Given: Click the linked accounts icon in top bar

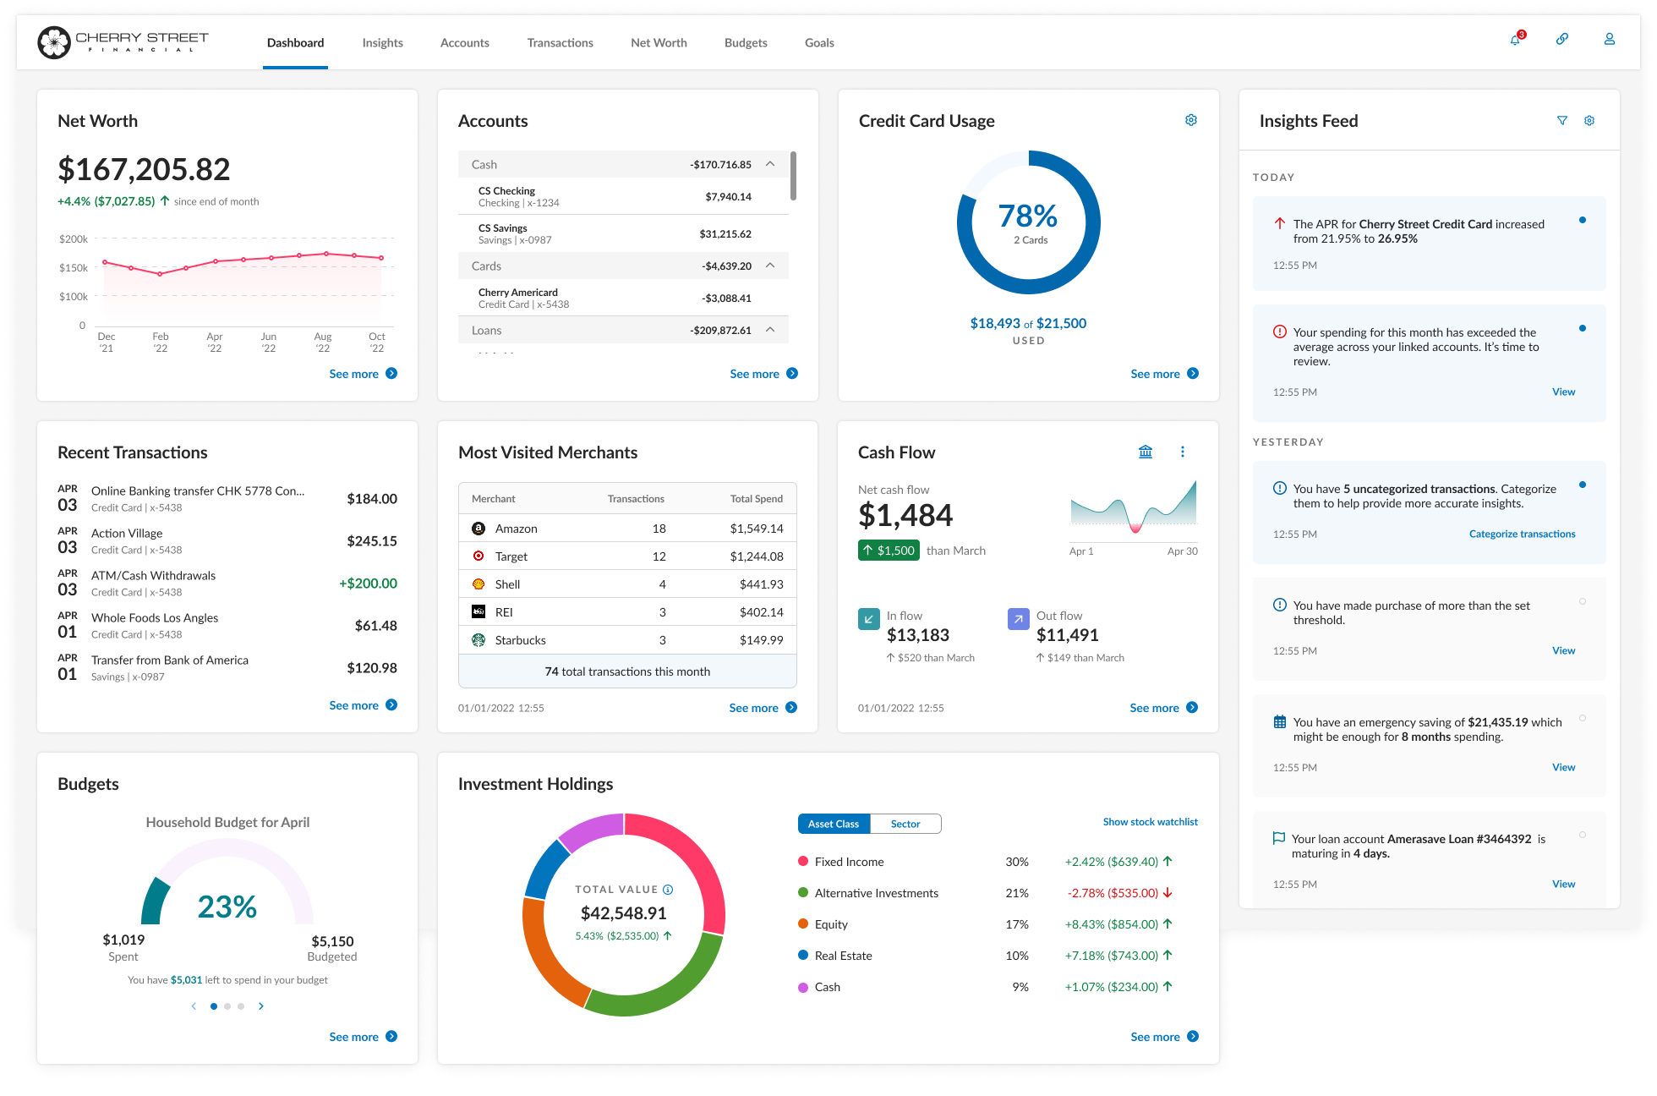Looking at the screenshot, I should (x=1562, y=40).
